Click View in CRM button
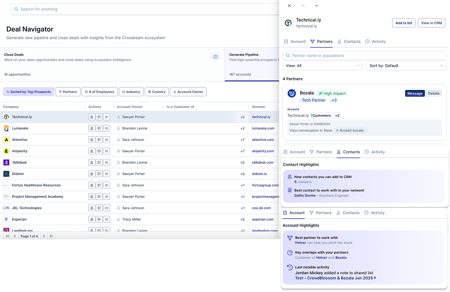This screenshot has height=292, width=450. [x=431, y=23]
